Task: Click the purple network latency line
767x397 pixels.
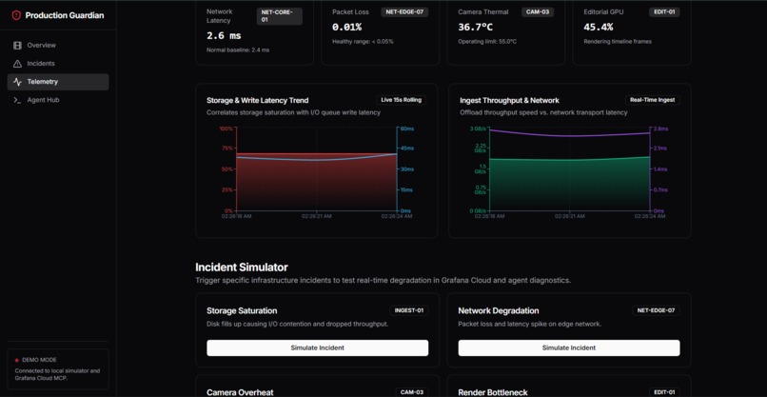Action: (x=569, y=135)
